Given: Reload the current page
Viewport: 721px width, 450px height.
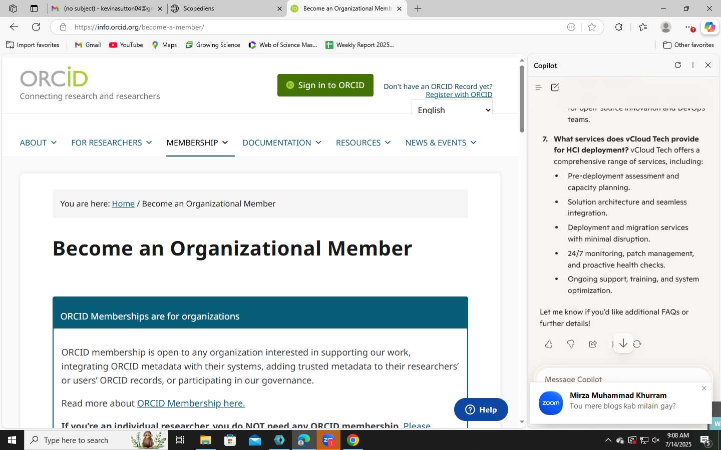Looking at the screenshot, I should [x=36, y=27].
